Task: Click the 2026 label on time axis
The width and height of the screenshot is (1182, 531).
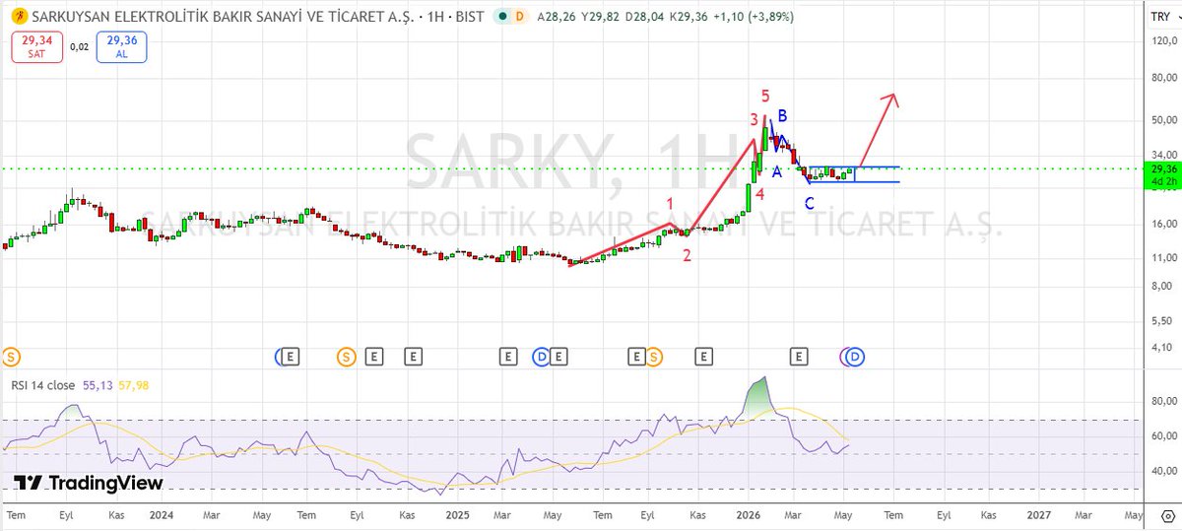Action: click(749, 515)
